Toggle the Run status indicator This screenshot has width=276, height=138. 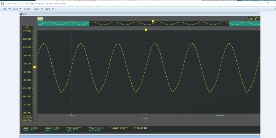[40, 19]
